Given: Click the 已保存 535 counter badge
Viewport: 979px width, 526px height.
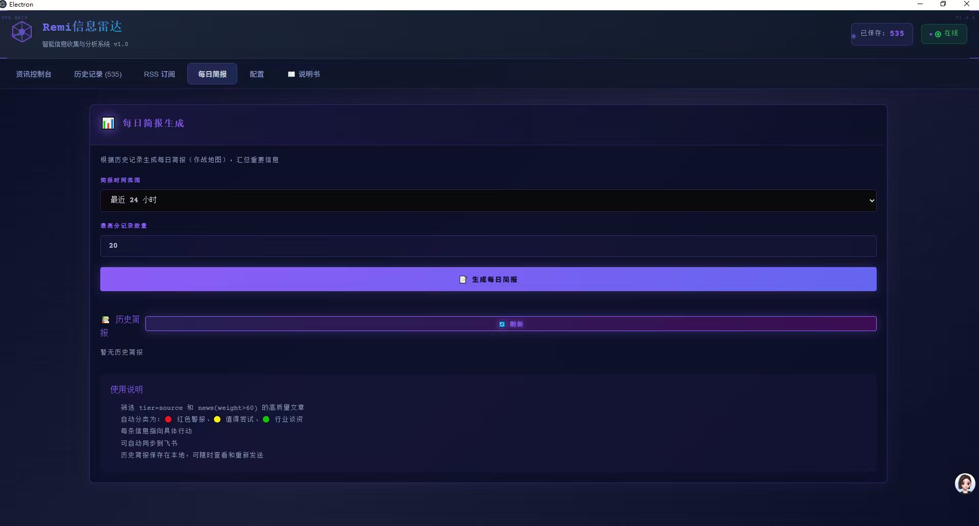Looking at the screenshot, I should [x=882, y=34].
